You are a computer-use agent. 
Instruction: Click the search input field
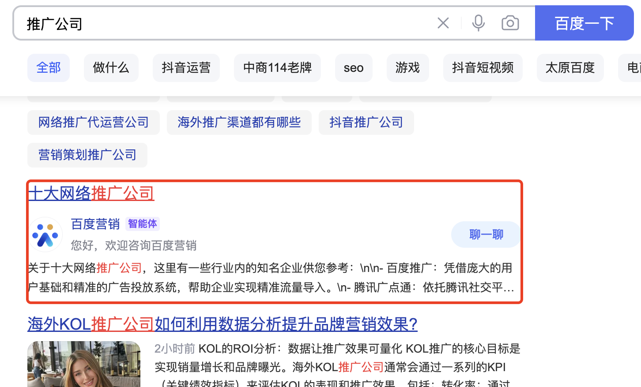pos(221,23)
